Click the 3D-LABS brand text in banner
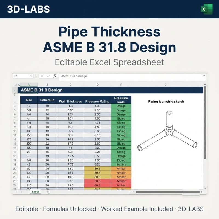Image resolution: width=219 pixels, height=219 pixels. pos(28,9)
